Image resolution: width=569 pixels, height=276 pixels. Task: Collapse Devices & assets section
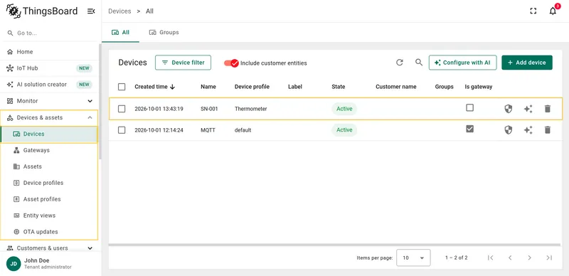(49, 117)
